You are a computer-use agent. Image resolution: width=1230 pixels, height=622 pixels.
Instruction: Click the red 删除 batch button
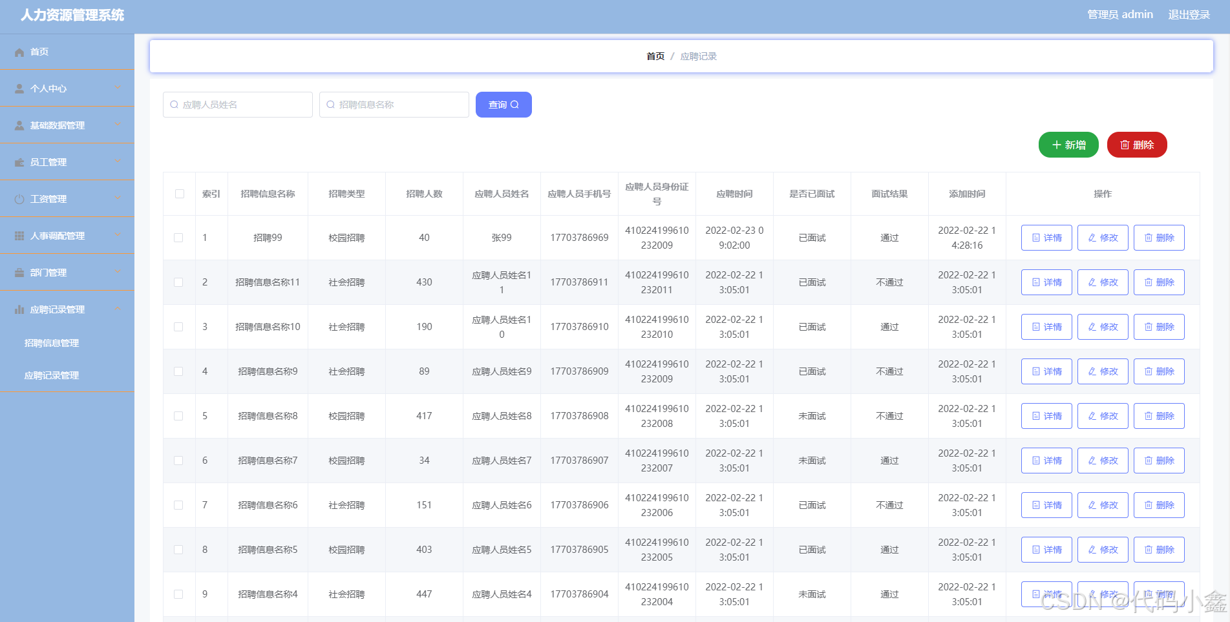(1137, 145)
